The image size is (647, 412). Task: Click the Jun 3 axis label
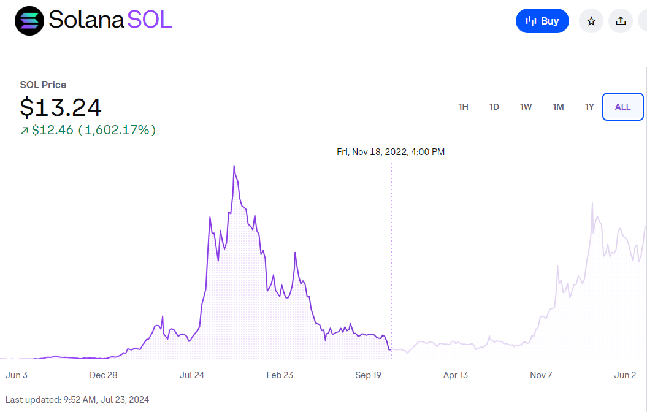pyautogui.click(x=16, y=375)
